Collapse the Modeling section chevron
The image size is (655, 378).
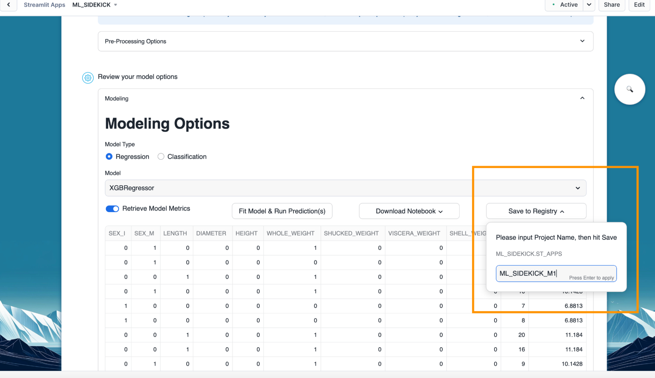point(582,98)
